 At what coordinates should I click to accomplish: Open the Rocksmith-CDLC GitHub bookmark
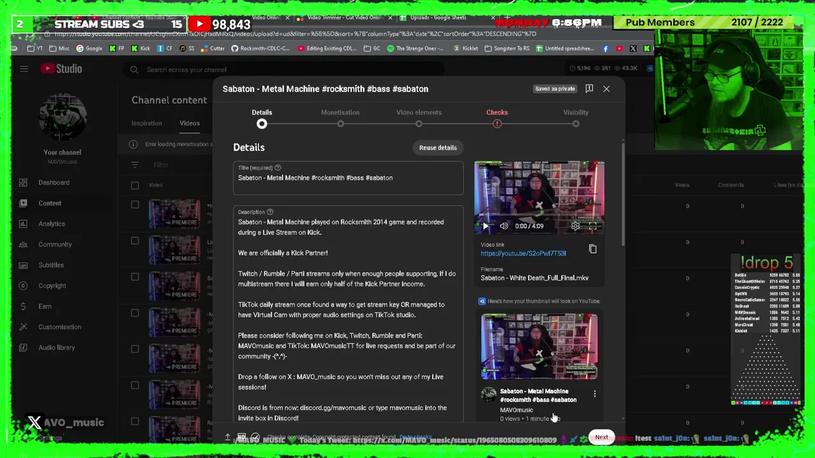click(260, 48)
